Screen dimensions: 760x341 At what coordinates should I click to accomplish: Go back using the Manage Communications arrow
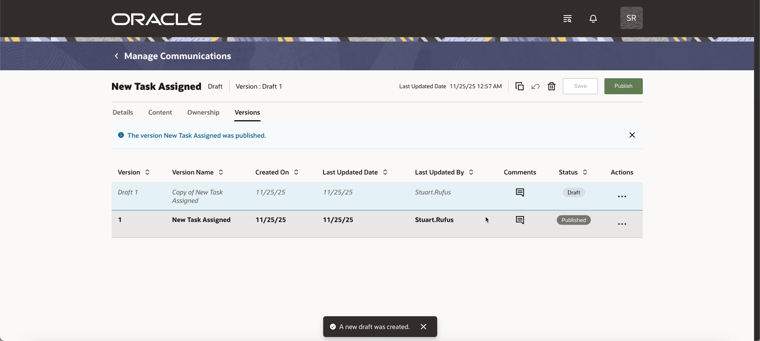(116, 56)
